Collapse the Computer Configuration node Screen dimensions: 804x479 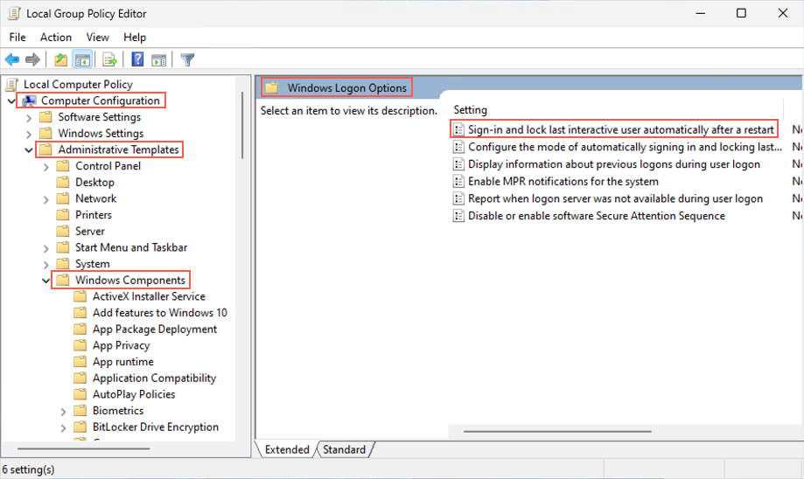11,101
